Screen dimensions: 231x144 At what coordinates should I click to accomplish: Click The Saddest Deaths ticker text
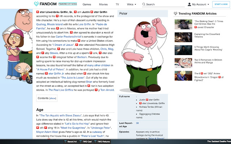point(219,141)
